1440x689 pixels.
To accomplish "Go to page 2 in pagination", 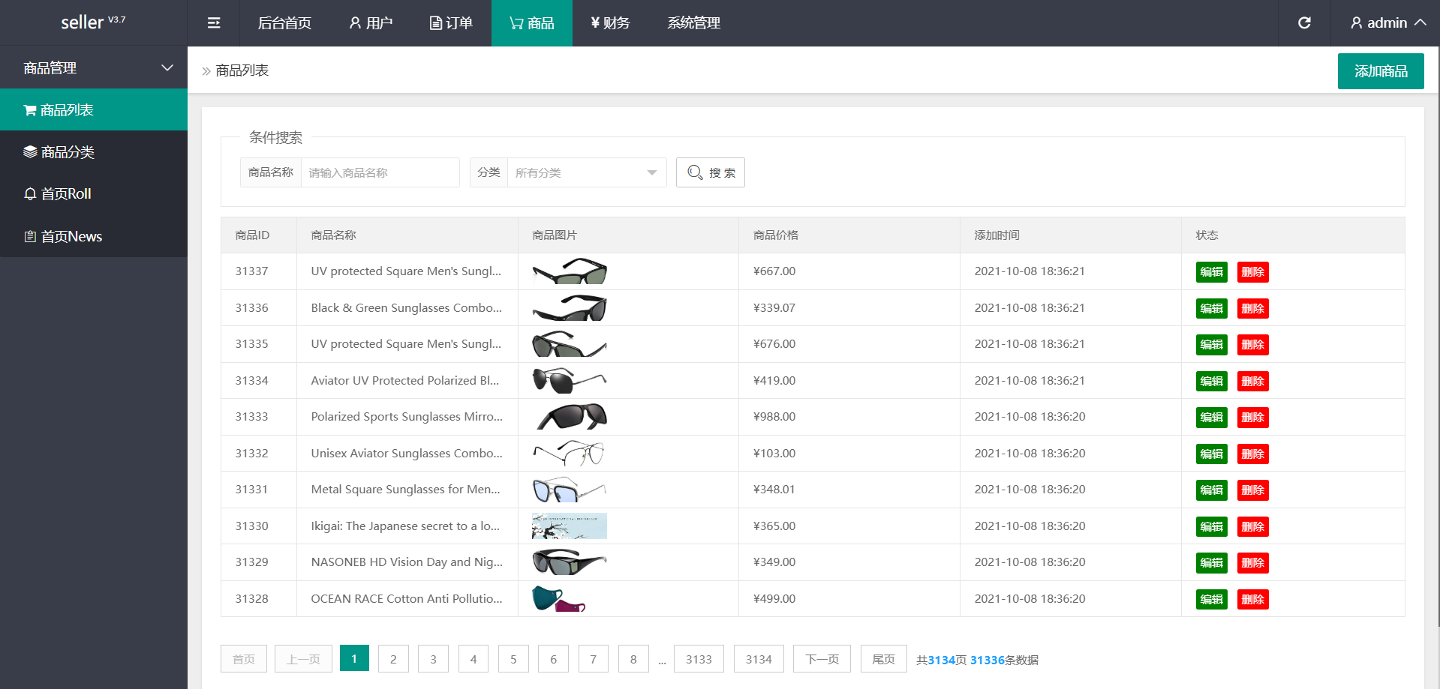I will click(x=393, y=659).
